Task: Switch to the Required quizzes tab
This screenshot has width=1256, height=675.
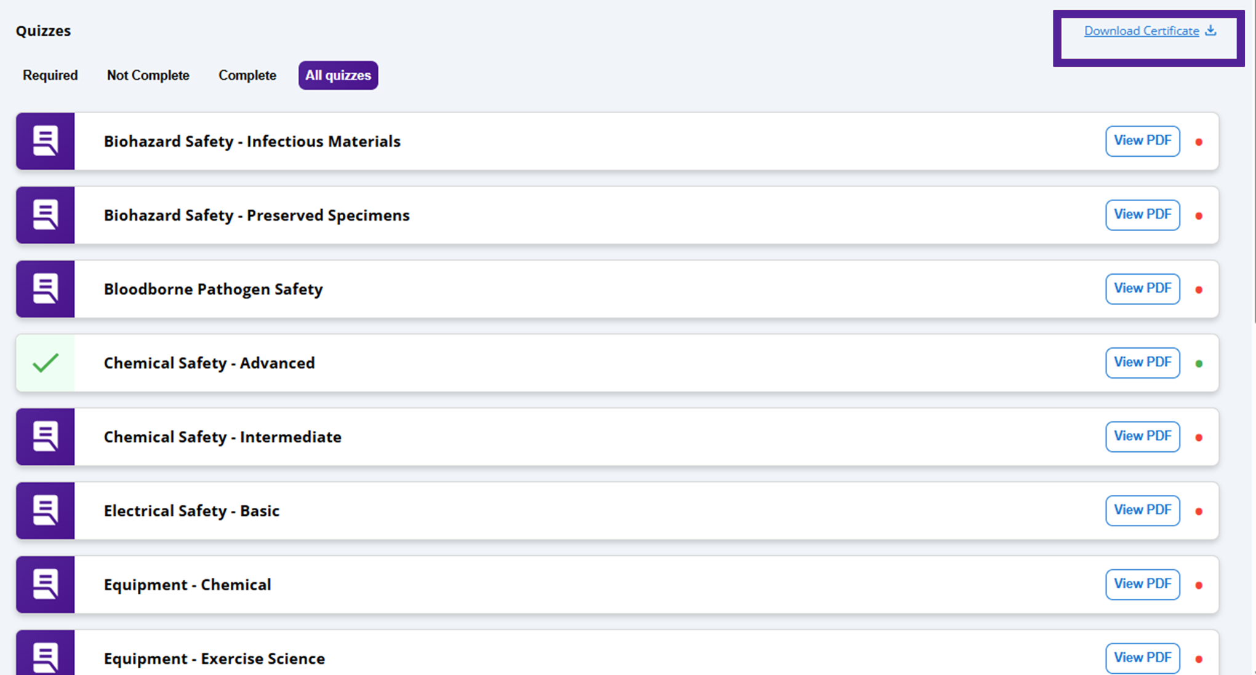Action: 50,75
